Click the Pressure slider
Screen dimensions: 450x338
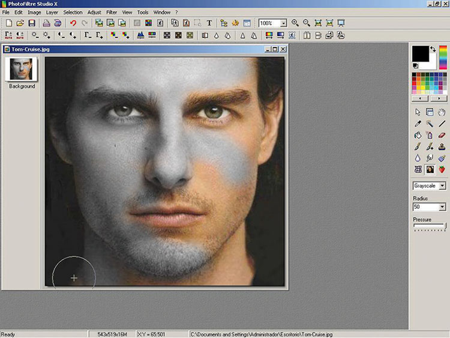point(430,226)
